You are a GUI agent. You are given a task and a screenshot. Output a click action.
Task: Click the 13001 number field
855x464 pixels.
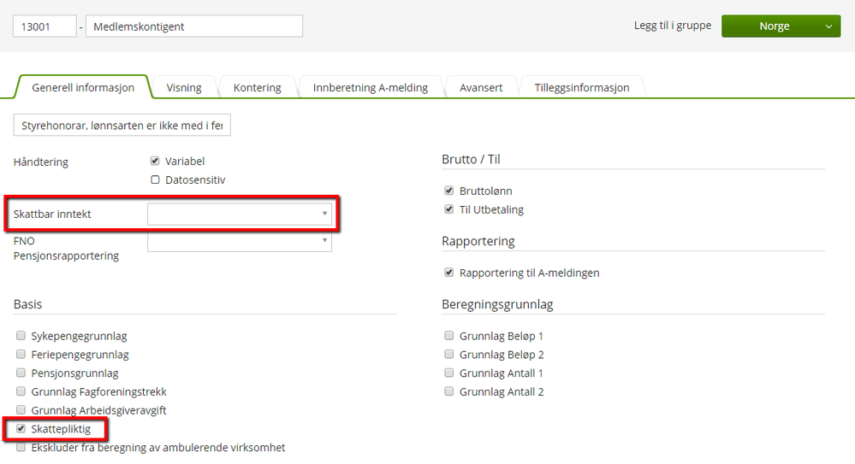point(45,26)
